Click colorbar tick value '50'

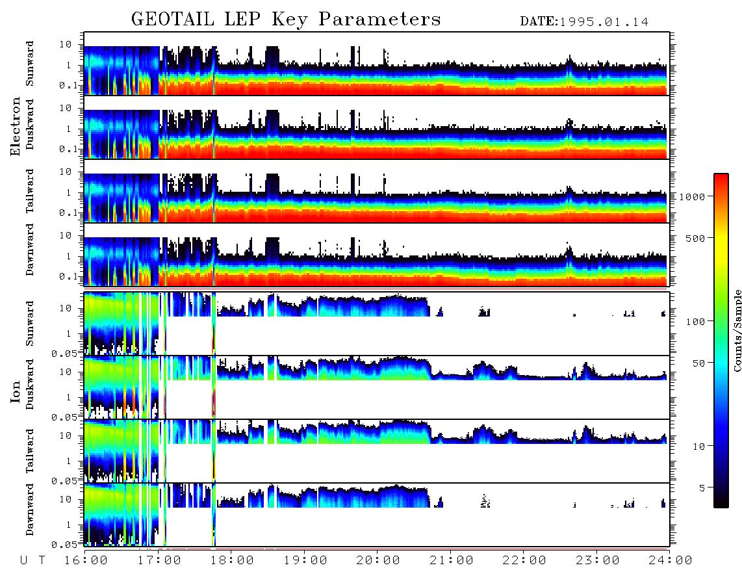click(698, 363)
